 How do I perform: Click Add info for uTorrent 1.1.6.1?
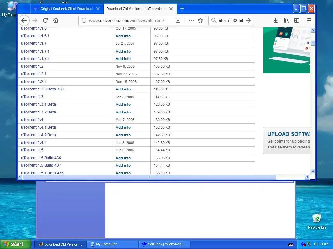(123, 36)
